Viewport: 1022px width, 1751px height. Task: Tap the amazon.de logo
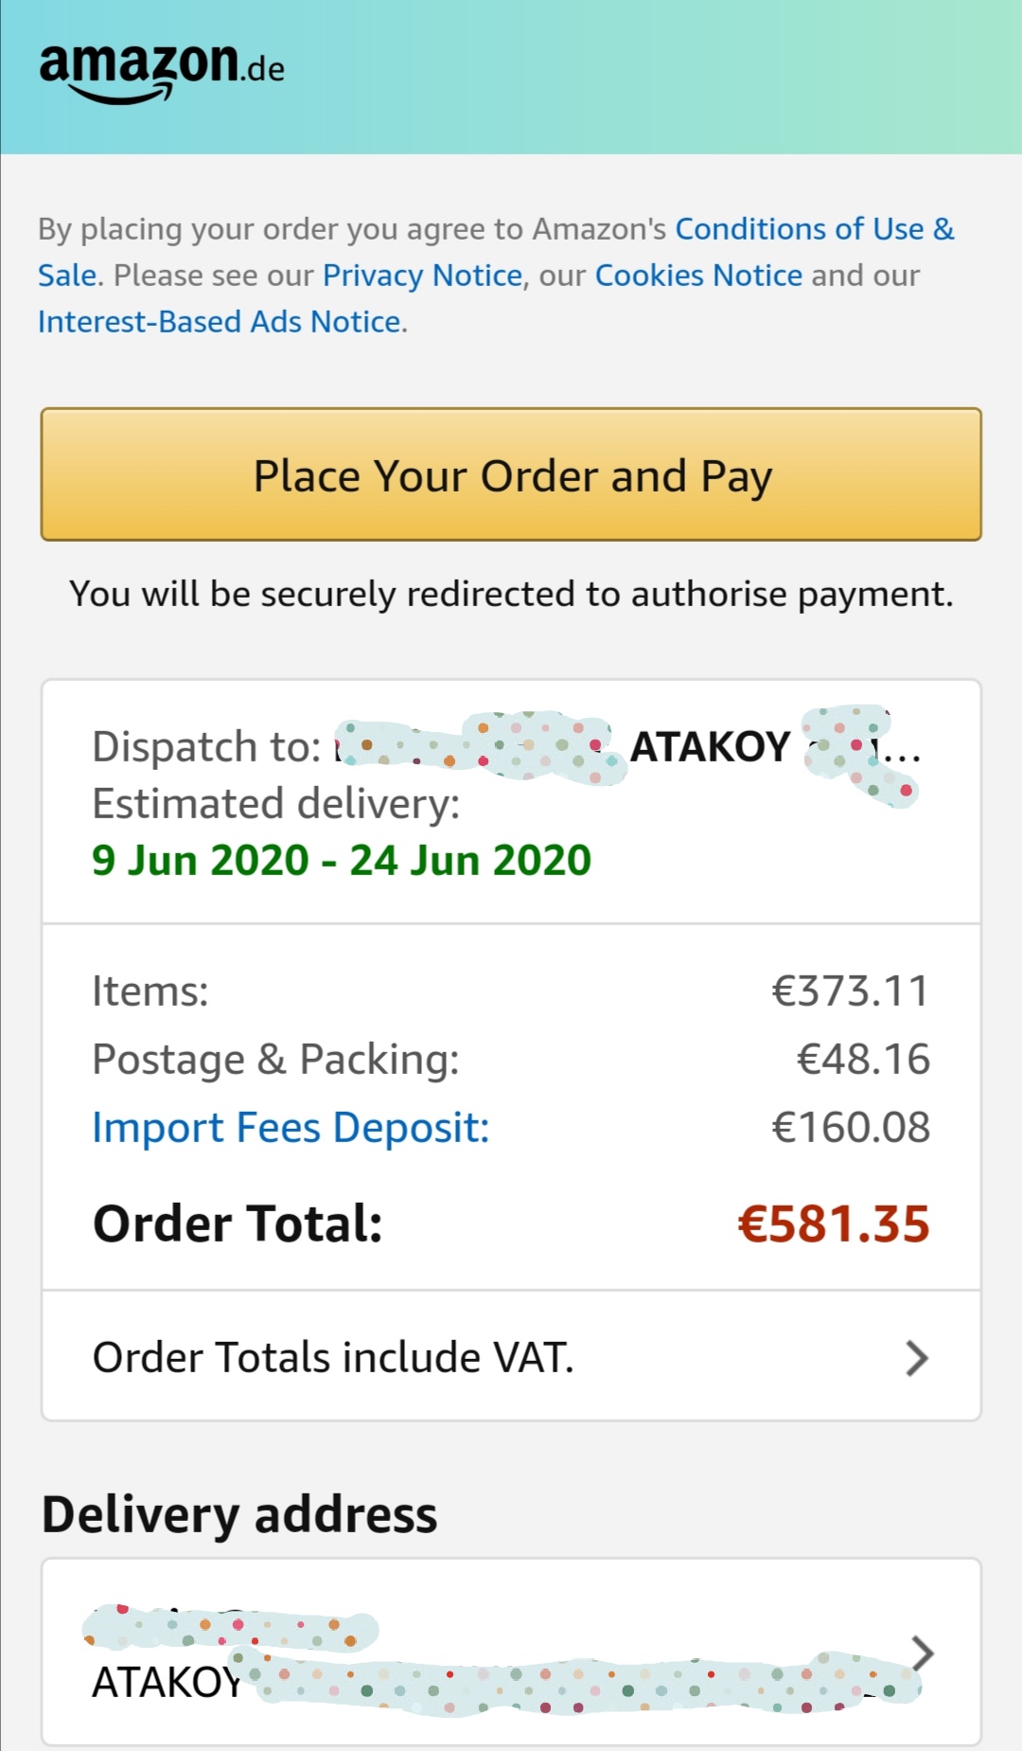click(162, 73)
